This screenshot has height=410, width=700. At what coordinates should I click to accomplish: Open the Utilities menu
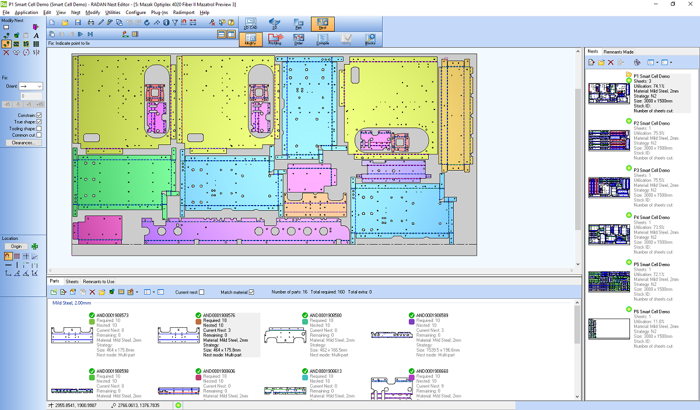point(113,12)
